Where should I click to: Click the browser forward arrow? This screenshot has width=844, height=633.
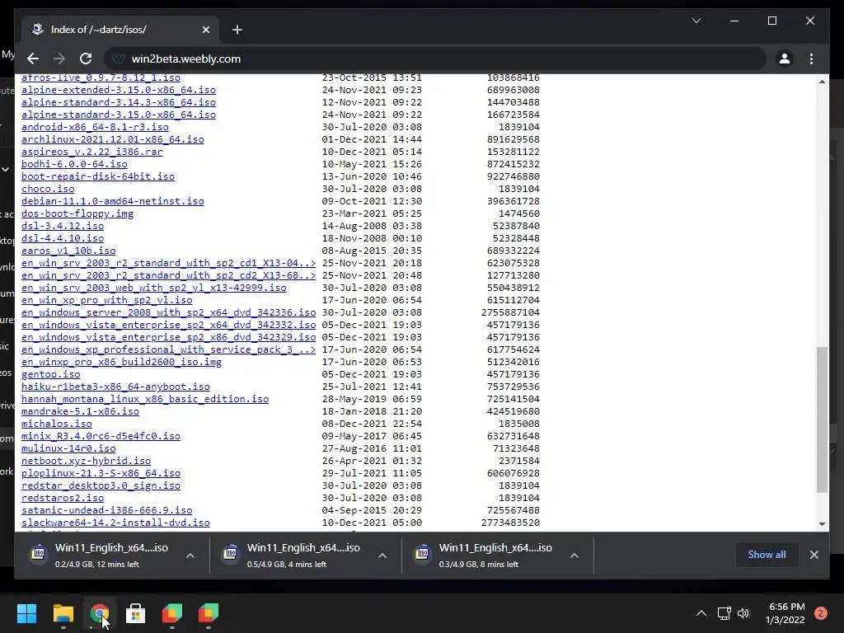[59, 59]
